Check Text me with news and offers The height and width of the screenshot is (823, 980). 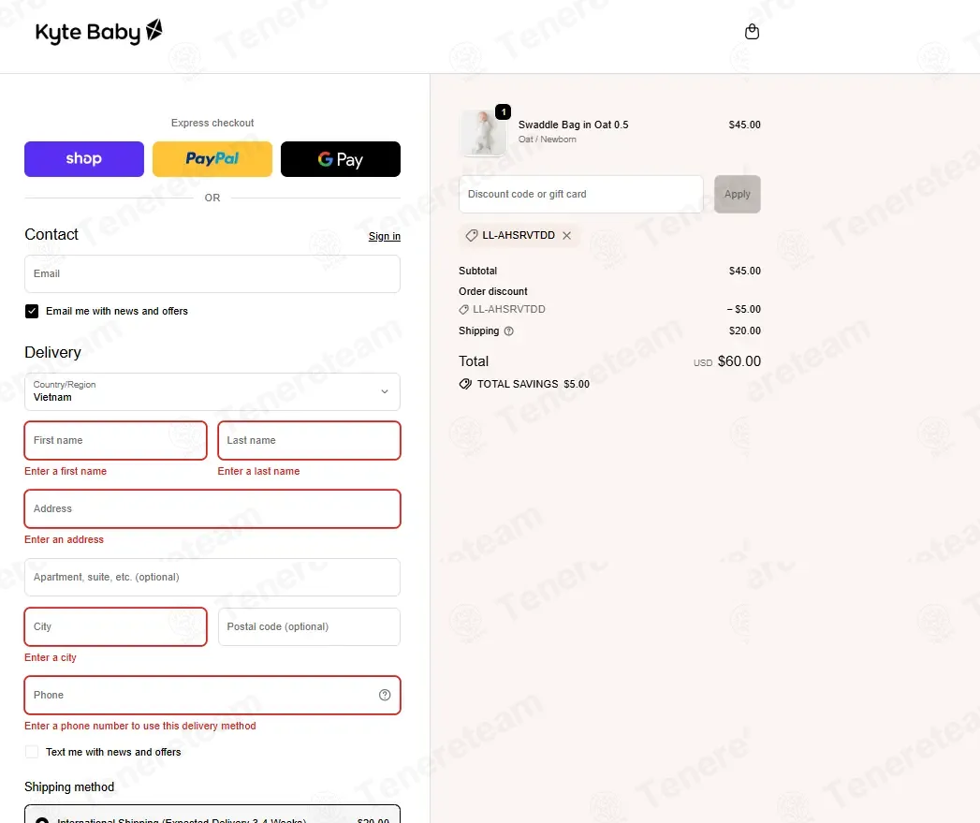(x=32, y=752)
